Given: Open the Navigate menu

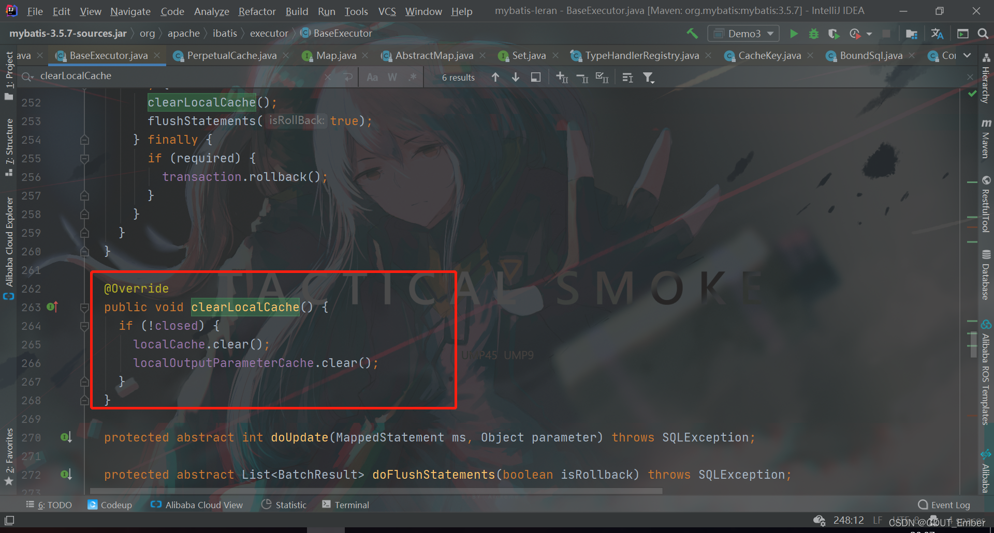Looking at the screenshot, I should pyautogui.click(x=130, y=11).
